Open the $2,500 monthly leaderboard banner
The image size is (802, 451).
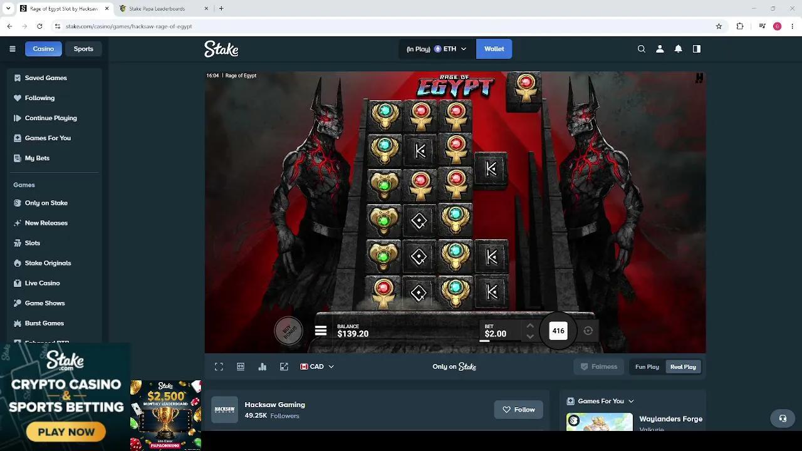(x=165, y=415)
